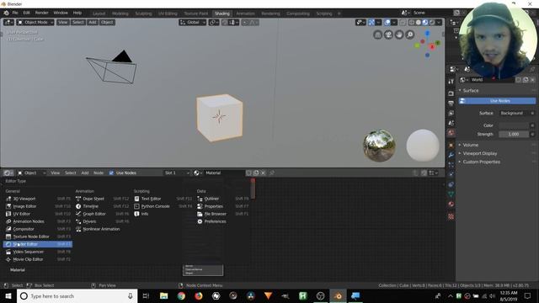
Task: Open Render menu
Action: click(41, 13)
